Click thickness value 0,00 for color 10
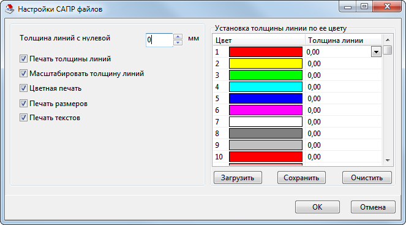 pyautogui.click(x=314, y=157)
